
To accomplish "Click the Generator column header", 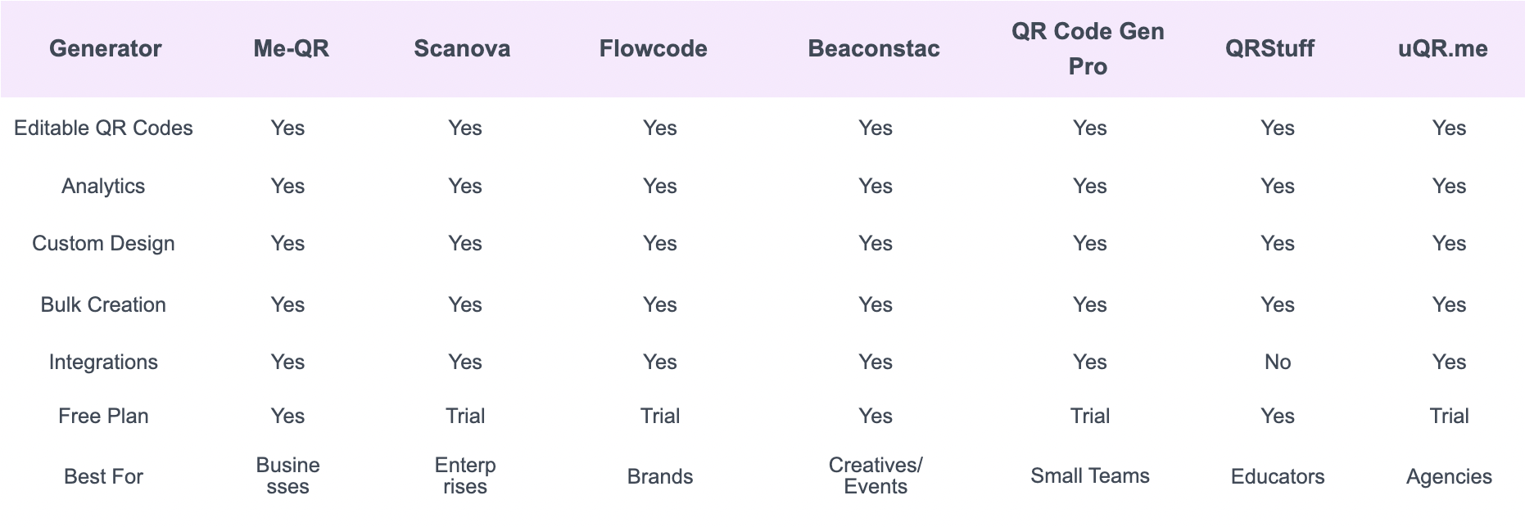I will pyautogui.click(x=105, y=49).
